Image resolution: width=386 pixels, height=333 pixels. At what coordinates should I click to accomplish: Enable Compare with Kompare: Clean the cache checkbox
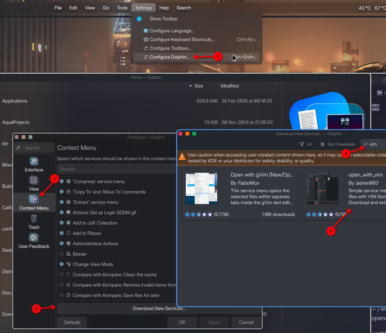point(62,274)
